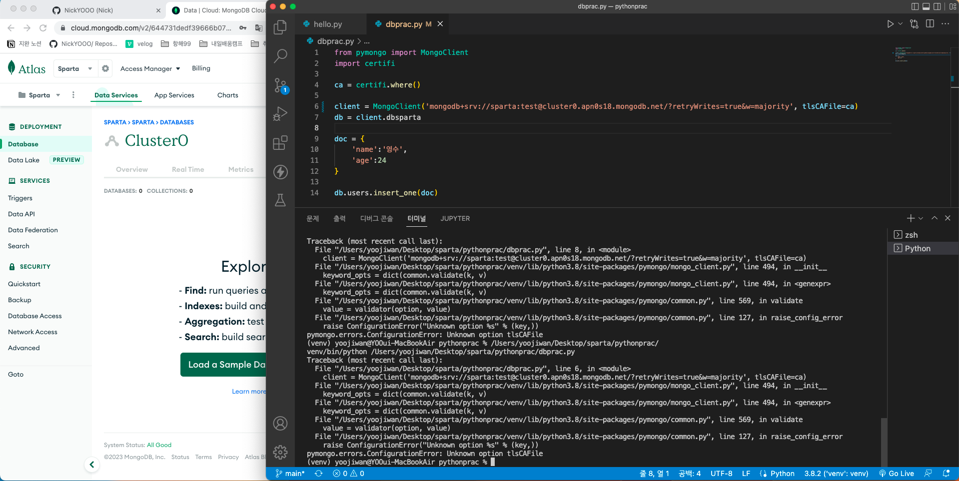Open the new terminal launch profile dropdown
The height and width of the screenshot is (481, 959).
pyautogui.click(x=921, y=218)
